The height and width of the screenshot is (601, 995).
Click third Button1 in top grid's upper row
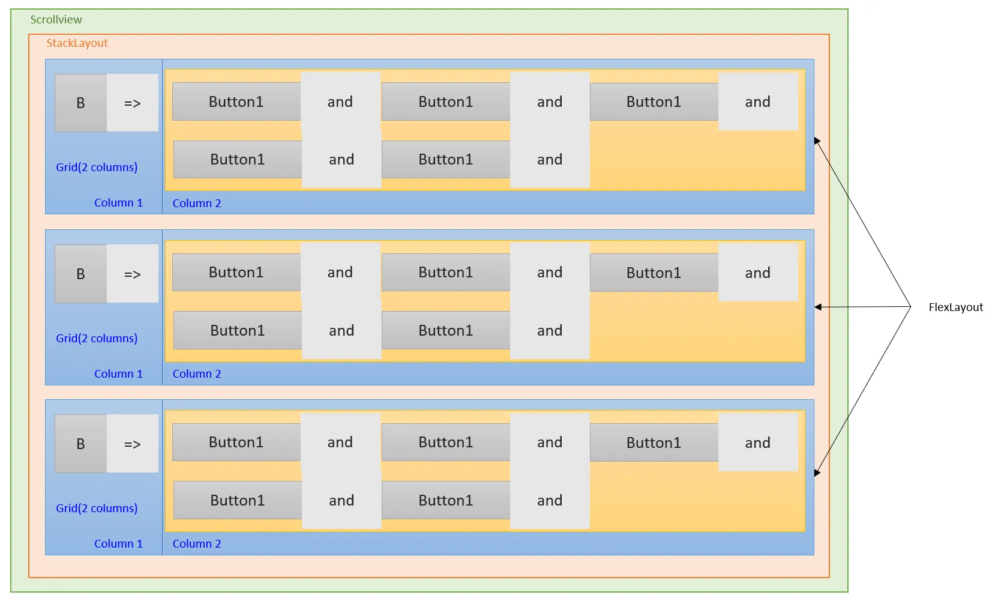(654, 101)
